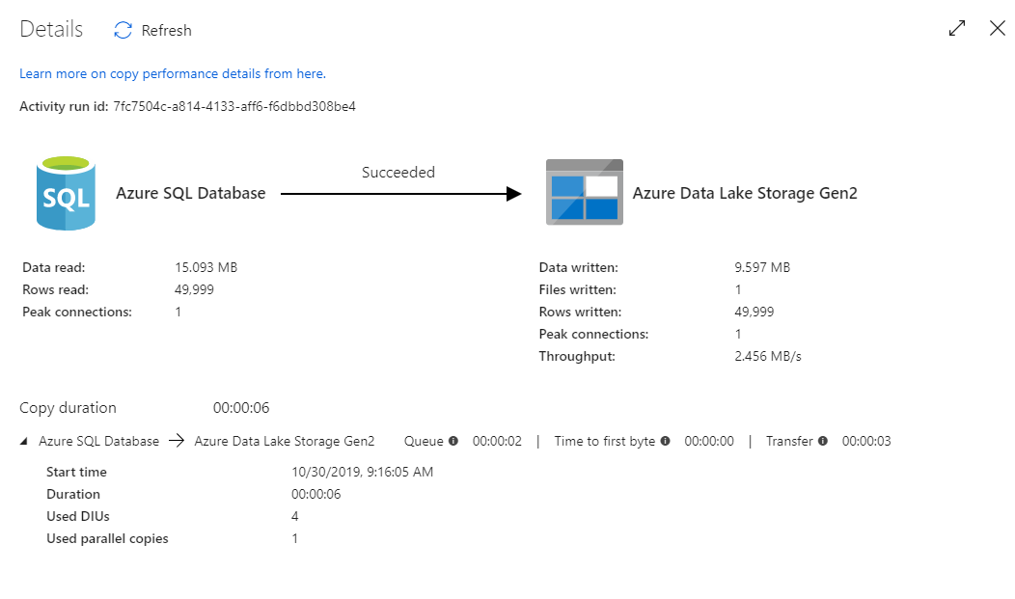Click the Files written label
1015x599 pixels.
click(x=577, y=289)
